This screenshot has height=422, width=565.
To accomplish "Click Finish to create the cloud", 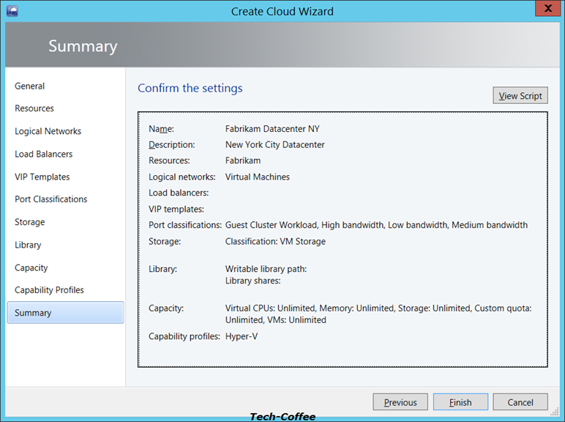I will point(460,402).
